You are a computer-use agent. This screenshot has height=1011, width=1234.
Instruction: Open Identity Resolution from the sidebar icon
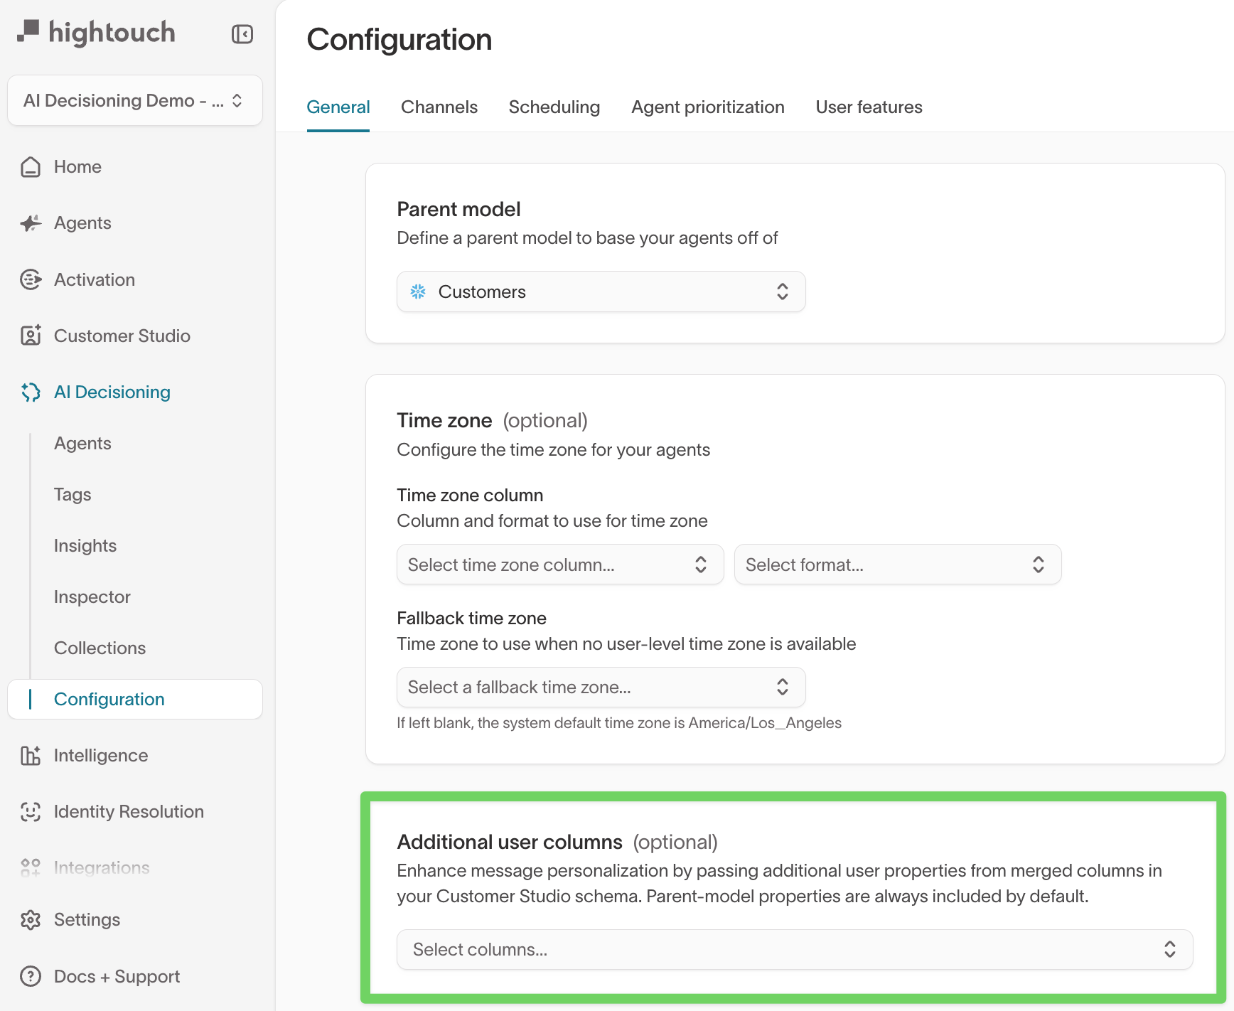point(31,811)
